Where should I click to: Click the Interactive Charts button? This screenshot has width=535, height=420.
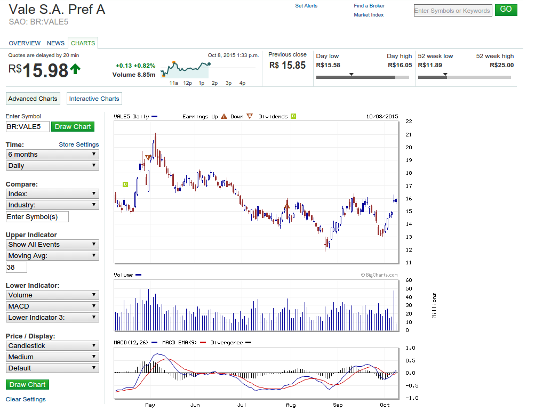point(94,99)
